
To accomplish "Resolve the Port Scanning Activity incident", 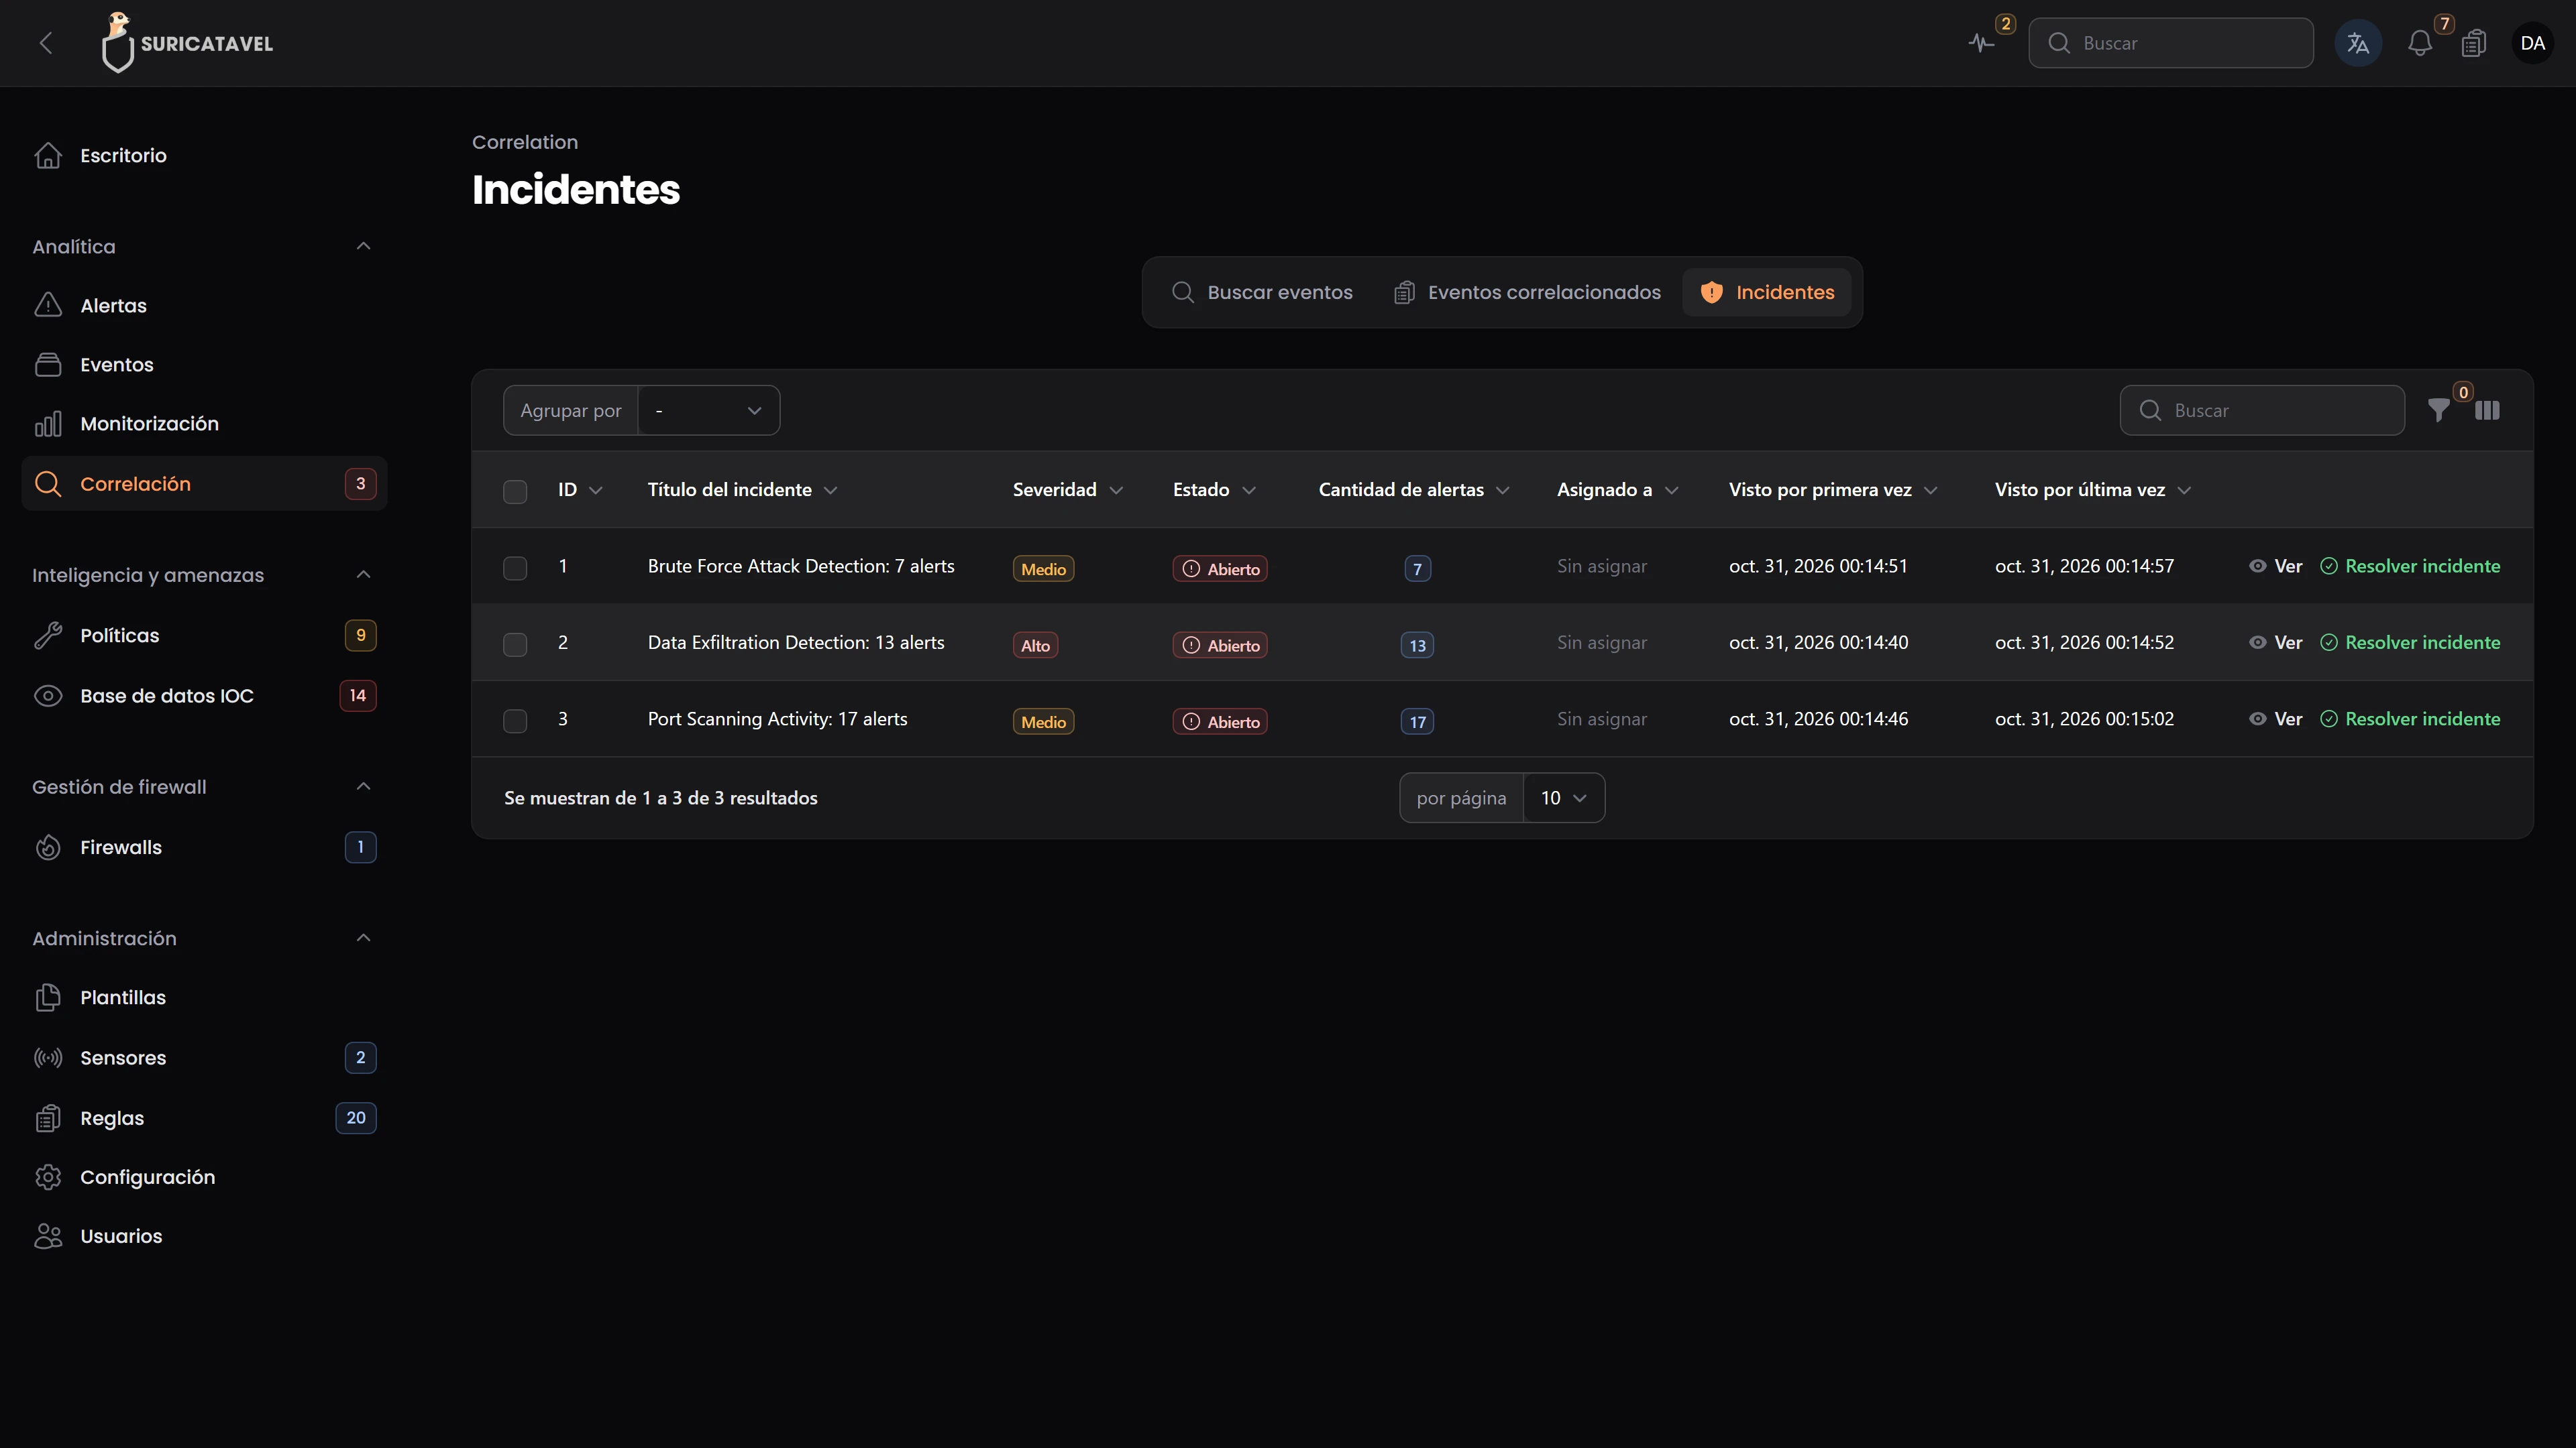I will click(2410, 719).
